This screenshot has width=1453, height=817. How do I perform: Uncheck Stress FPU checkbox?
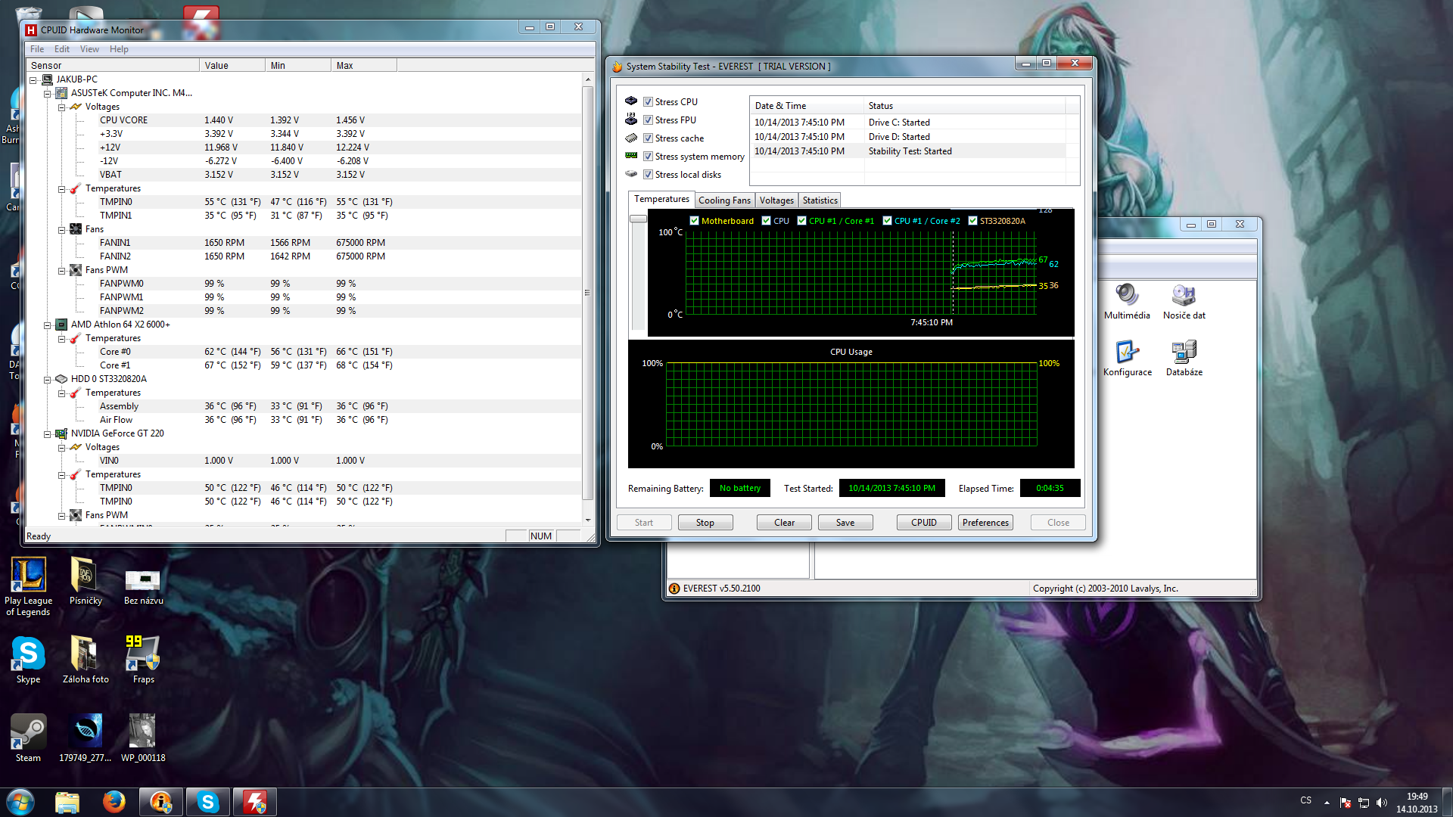click(x=648, y=120)
